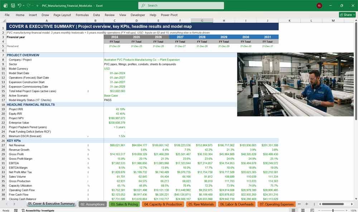Click the Excel app icon in title bar
The height and width of the screenshot is (212, 358).
pyautogui.click(x=5, y=5)
